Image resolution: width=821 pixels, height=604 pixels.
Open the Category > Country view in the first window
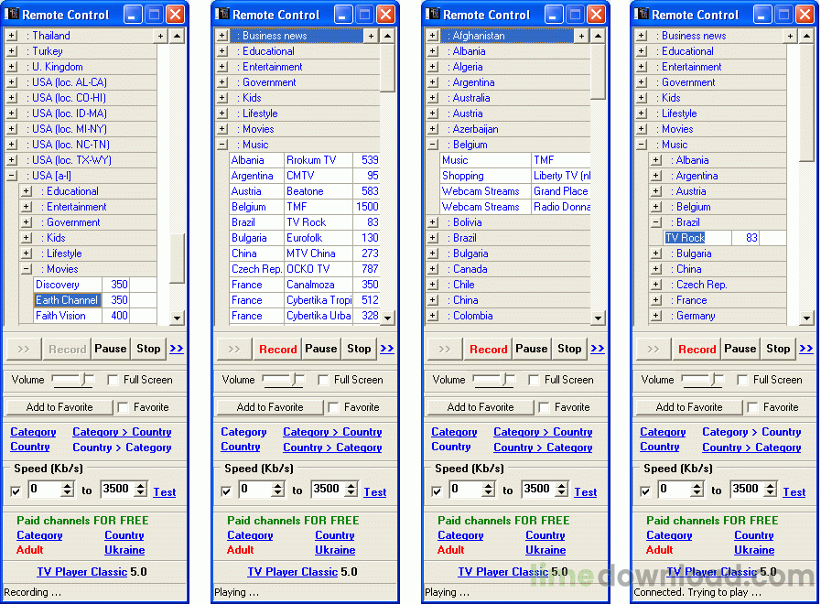tap(122, 432)
